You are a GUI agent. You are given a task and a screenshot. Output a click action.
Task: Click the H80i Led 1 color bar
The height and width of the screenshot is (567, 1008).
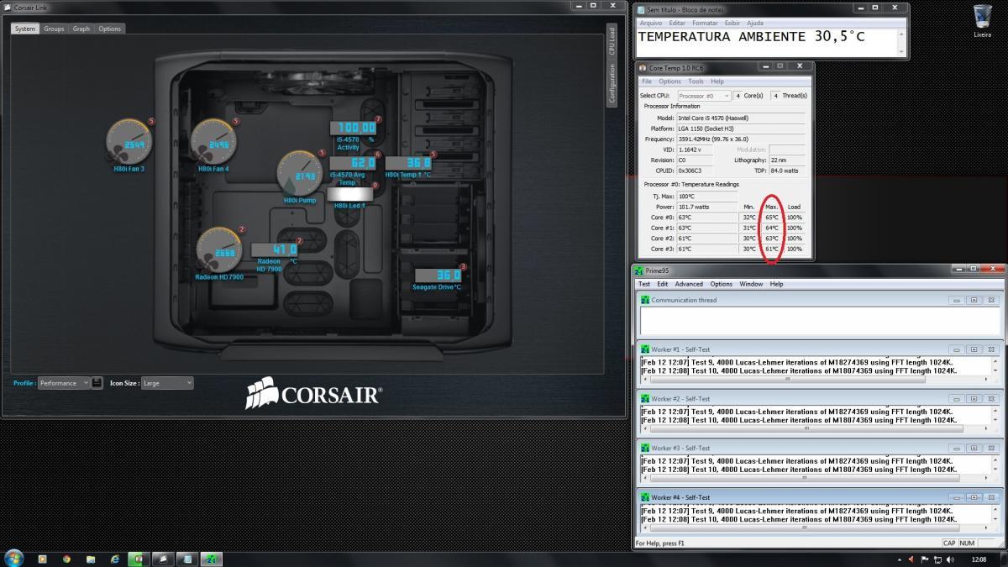[x=349, y=194]
